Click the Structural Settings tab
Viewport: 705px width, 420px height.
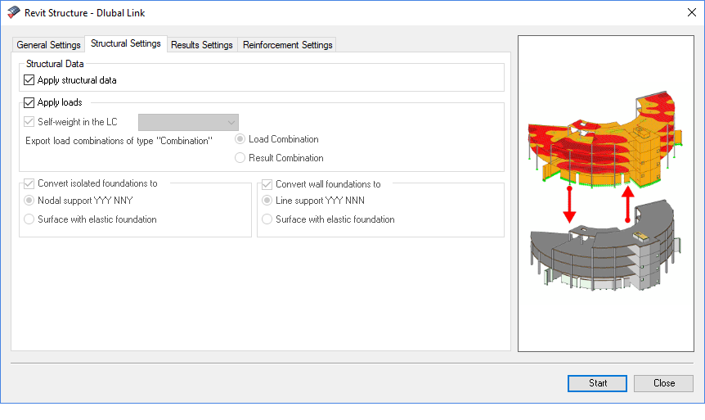(126, 44)
